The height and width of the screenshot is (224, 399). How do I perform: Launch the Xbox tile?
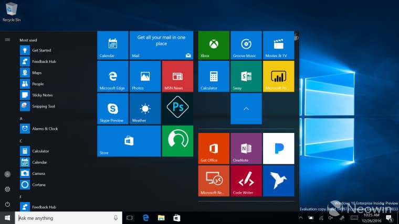[214, 45]
